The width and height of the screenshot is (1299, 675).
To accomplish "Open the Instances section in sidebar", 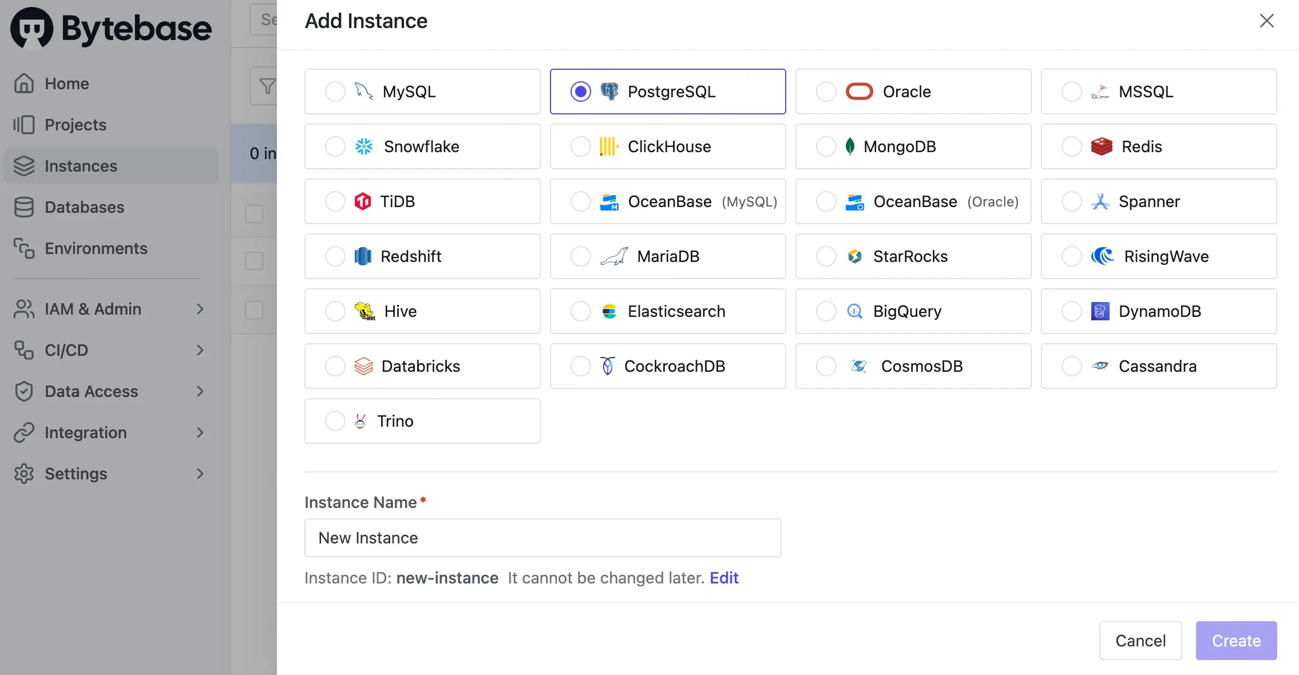I will pyautogui.click(x=80, y=166).
